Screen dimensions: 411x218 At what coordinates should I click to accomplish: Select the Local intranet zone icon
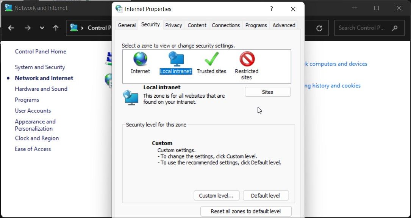[175, 59]
